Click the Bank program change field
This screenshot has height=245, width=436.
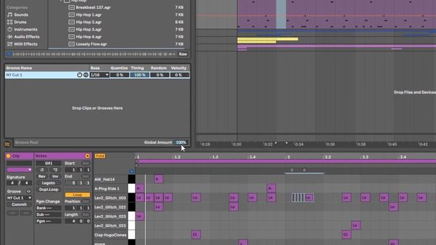click(48, 208)
